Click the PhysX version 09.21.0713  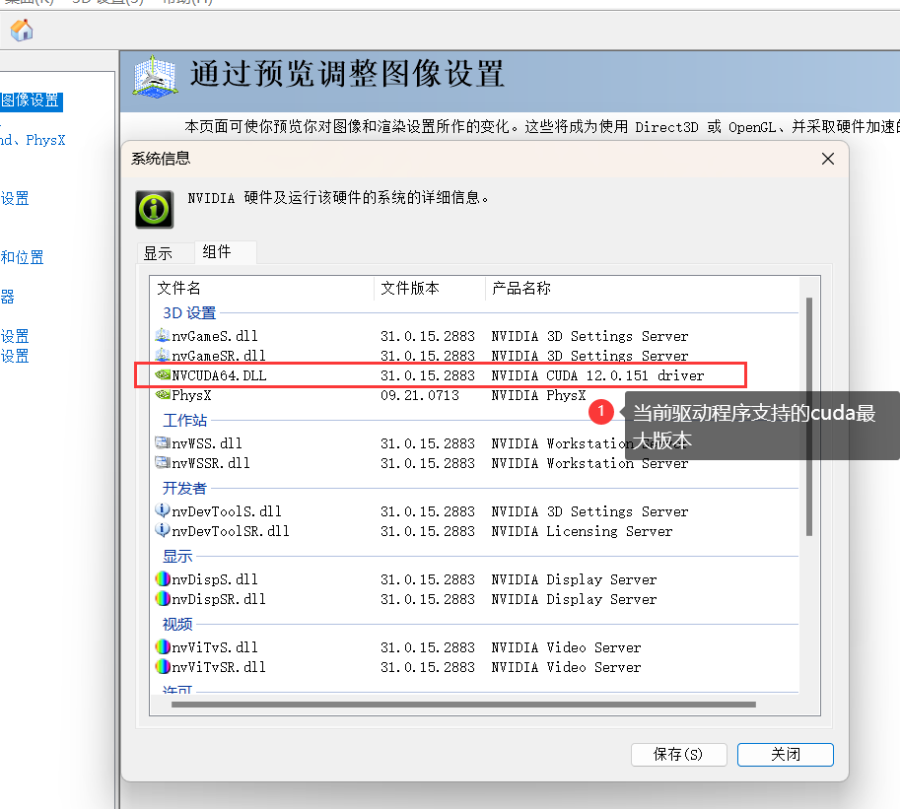coord(420,395)
